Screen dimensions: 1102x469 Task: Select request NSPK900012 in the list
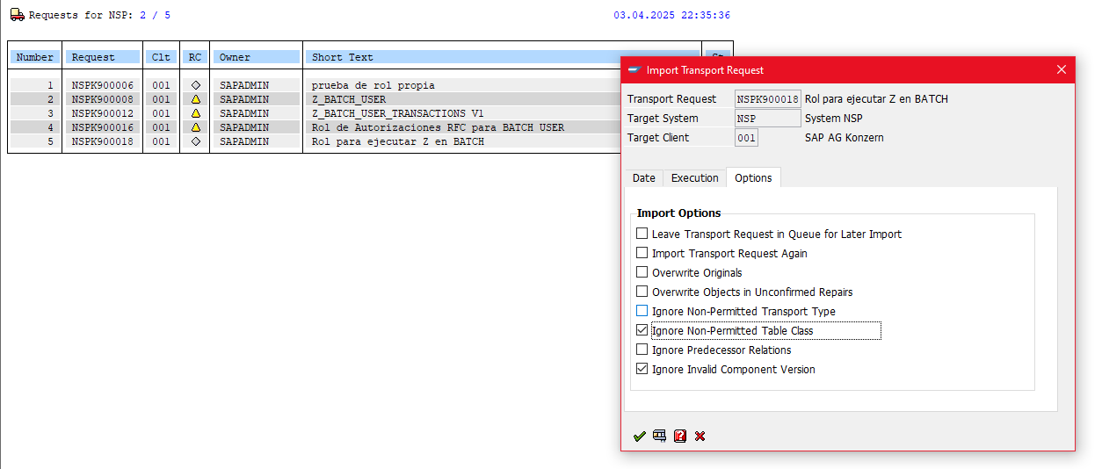(x=103, y=113)
